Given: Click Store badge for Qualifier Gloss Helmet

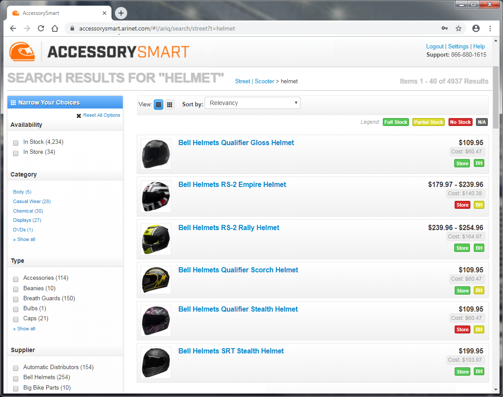Looking at the screenshot, I should click(x=462, y=163).
